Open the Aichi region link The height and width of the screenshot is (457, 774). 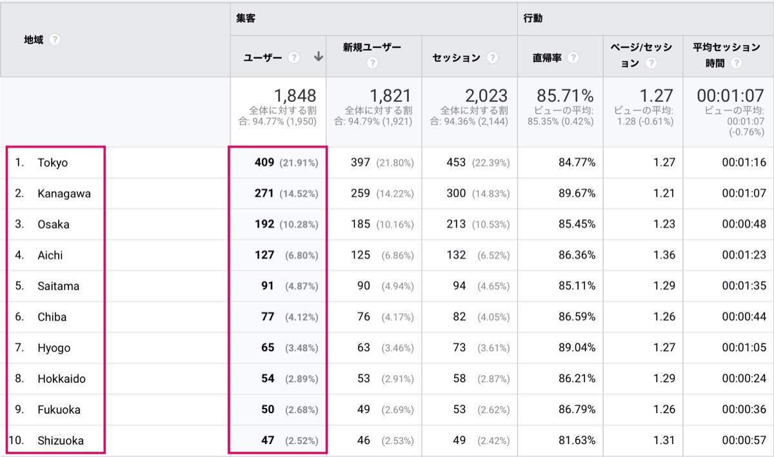click(x=50, y=256)
